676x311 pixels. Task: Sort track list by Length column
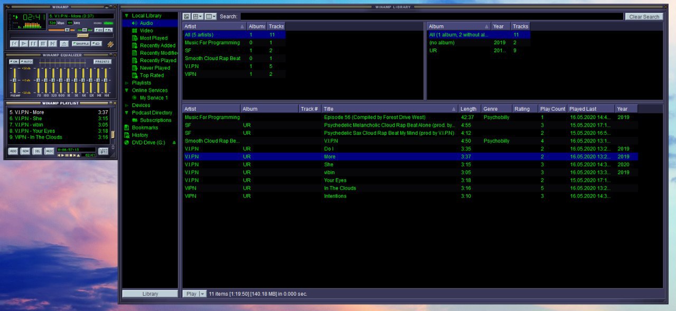tap(470, 109)
